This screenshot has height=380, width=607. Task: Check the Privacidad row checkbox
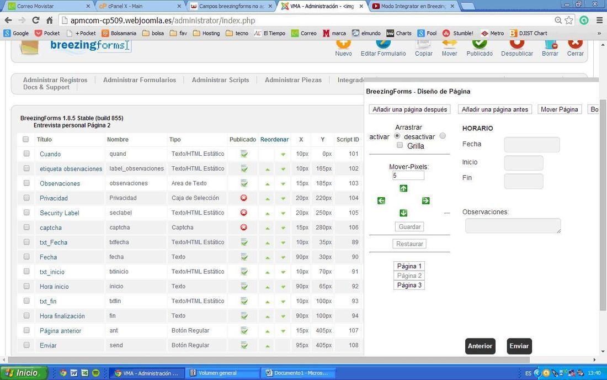pyautogui.click(x=26, y=198)
